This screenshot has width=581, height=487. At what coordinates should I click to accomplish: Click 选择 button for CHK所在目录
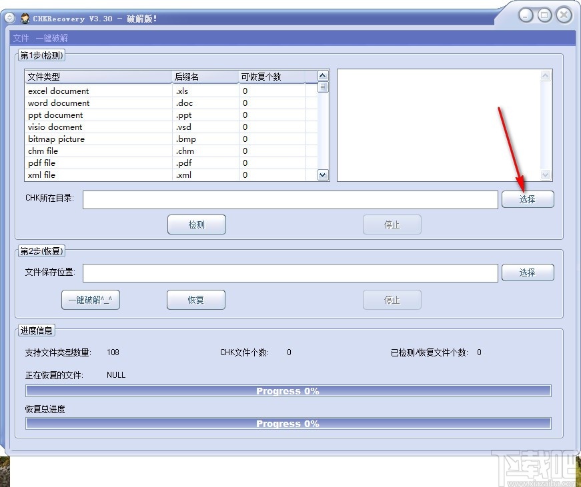tap(528, 199)
